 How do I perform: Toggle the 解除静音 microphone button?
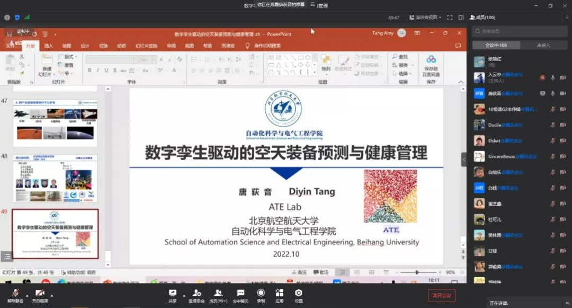point(15,293)
